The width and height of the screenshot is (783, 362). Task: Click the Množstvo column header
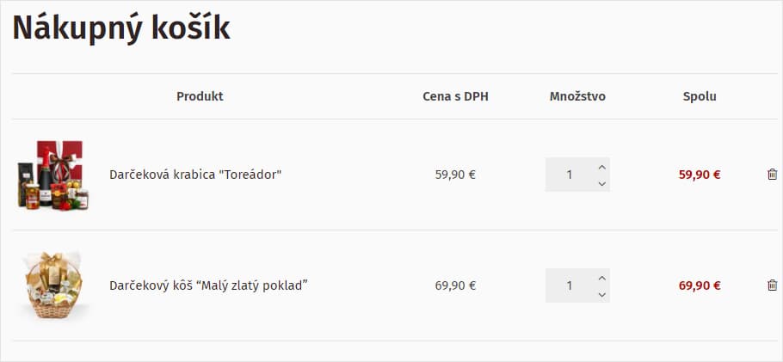pyautogui.click(x=577, y=96)
